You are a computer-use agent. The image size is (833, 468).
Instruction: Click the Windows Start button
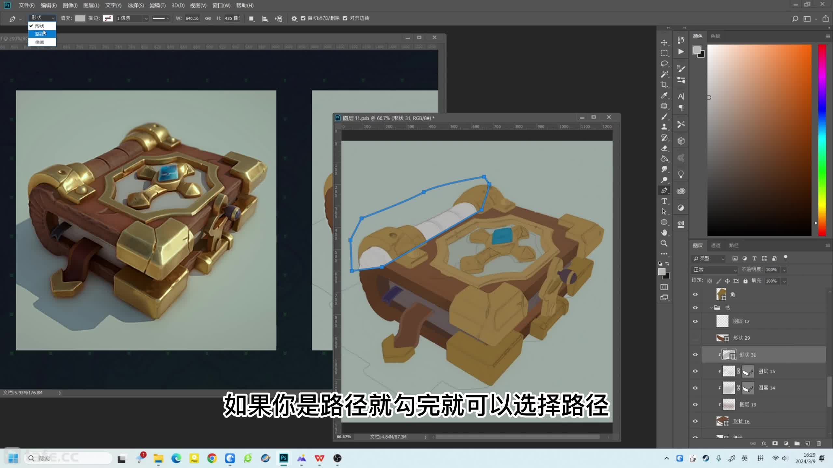[x=13, y=458]
